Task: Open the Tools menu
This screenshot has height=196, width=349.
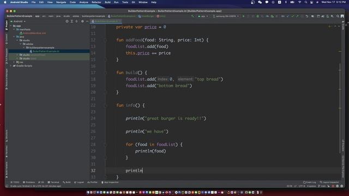Action: click(x=125, y=2)
